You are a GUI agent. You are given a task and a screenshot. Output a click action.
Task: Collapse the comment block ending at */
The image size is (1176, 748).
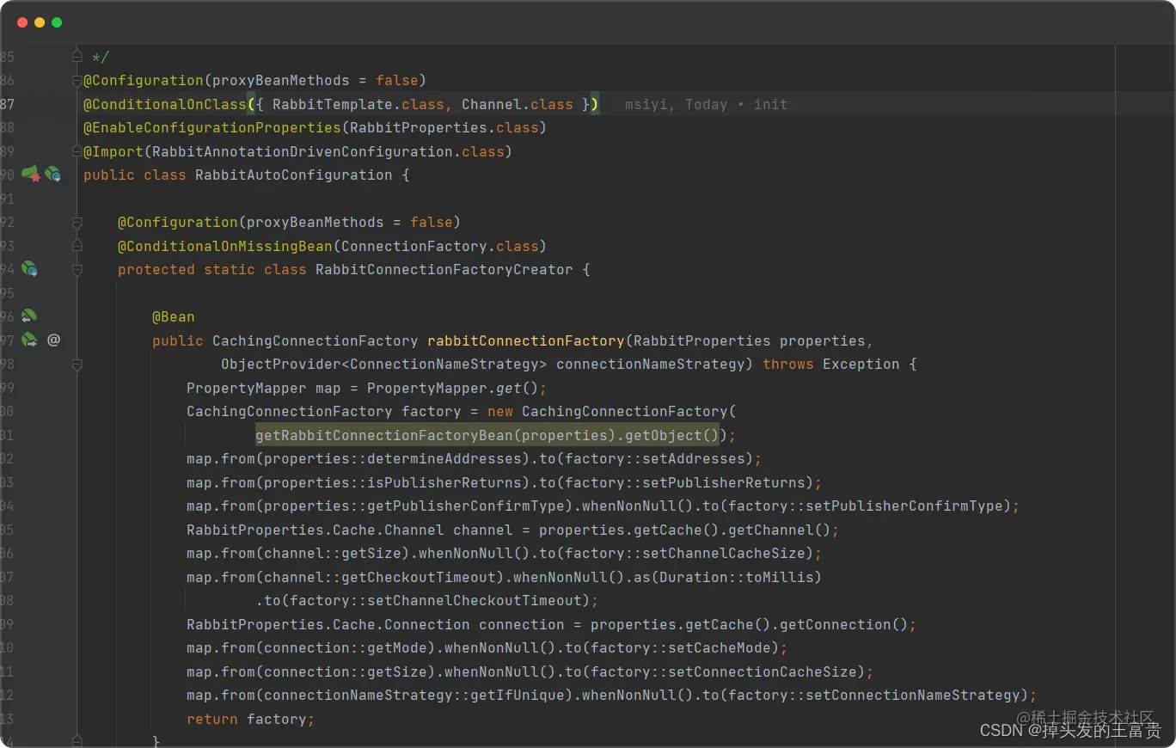click(x=77, y=56)
